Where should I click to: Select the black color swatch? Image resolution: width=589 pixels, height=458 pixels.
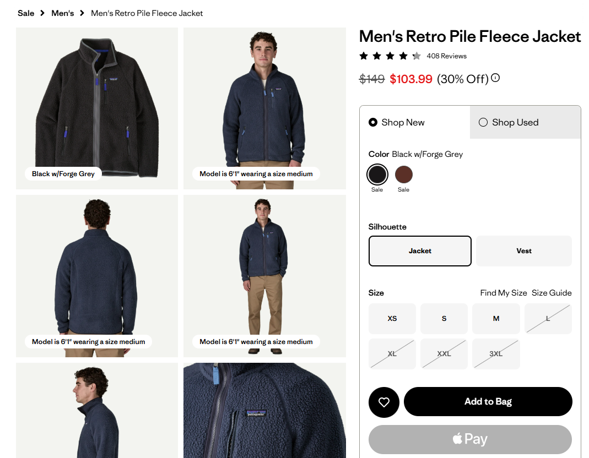377,175
